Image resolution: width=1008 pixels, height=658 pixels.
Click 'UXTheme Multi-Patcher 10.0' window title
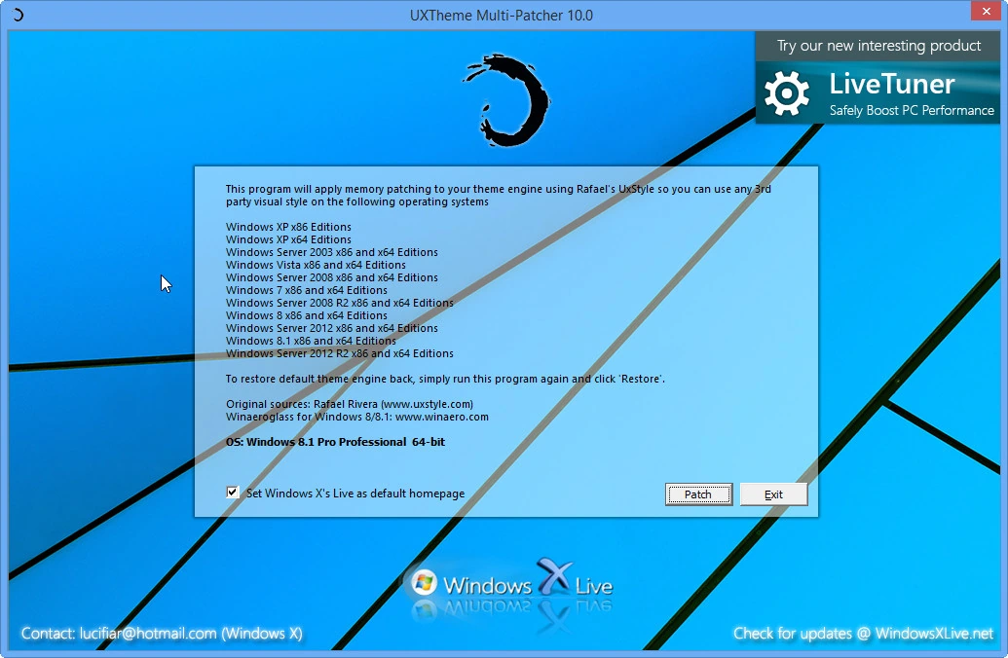coord(502,15)
